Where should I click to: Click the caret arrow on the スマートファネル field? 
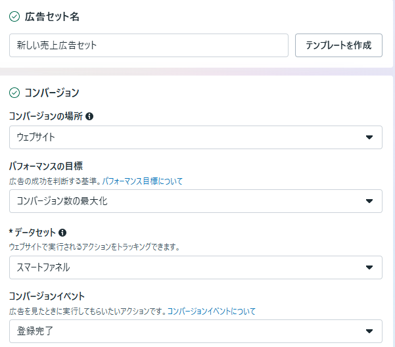(x=369, y=267)
